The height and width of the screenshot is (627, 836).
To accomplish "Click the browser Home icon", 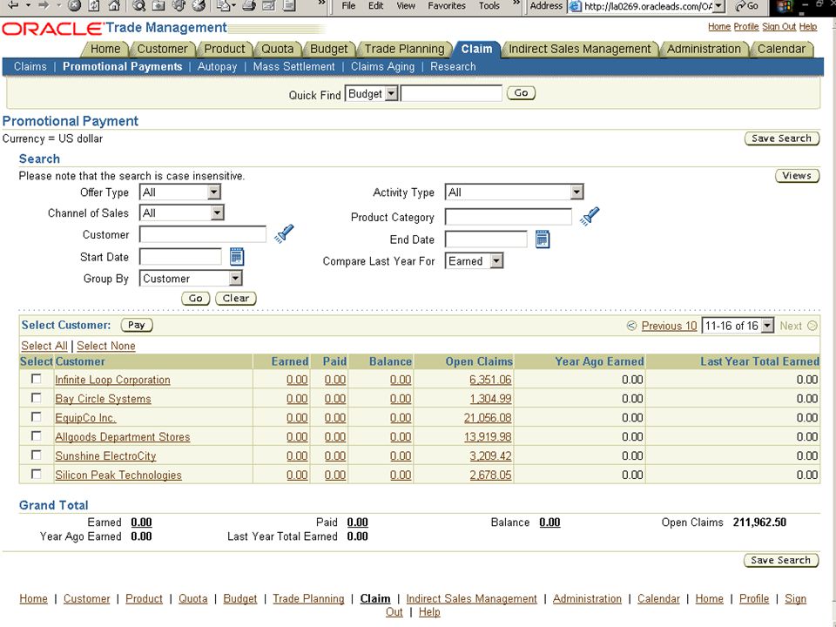I will [113, 5].
